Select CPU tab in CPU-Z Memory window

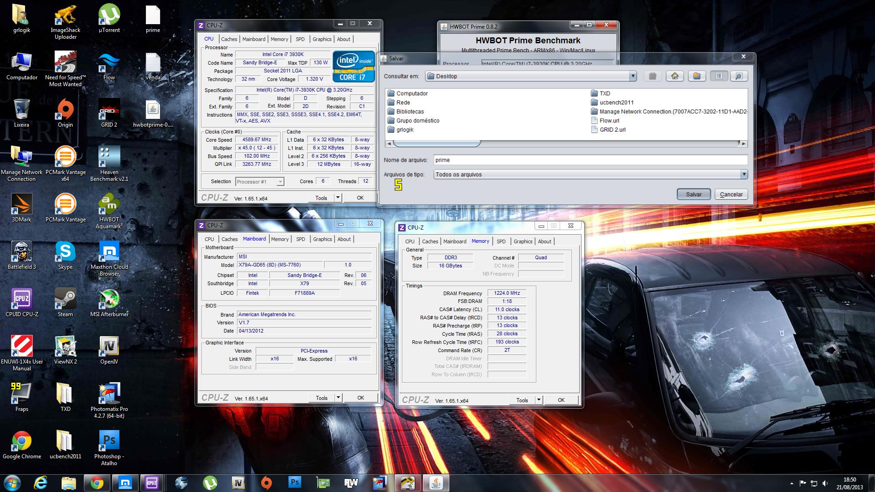click(410, 241)
